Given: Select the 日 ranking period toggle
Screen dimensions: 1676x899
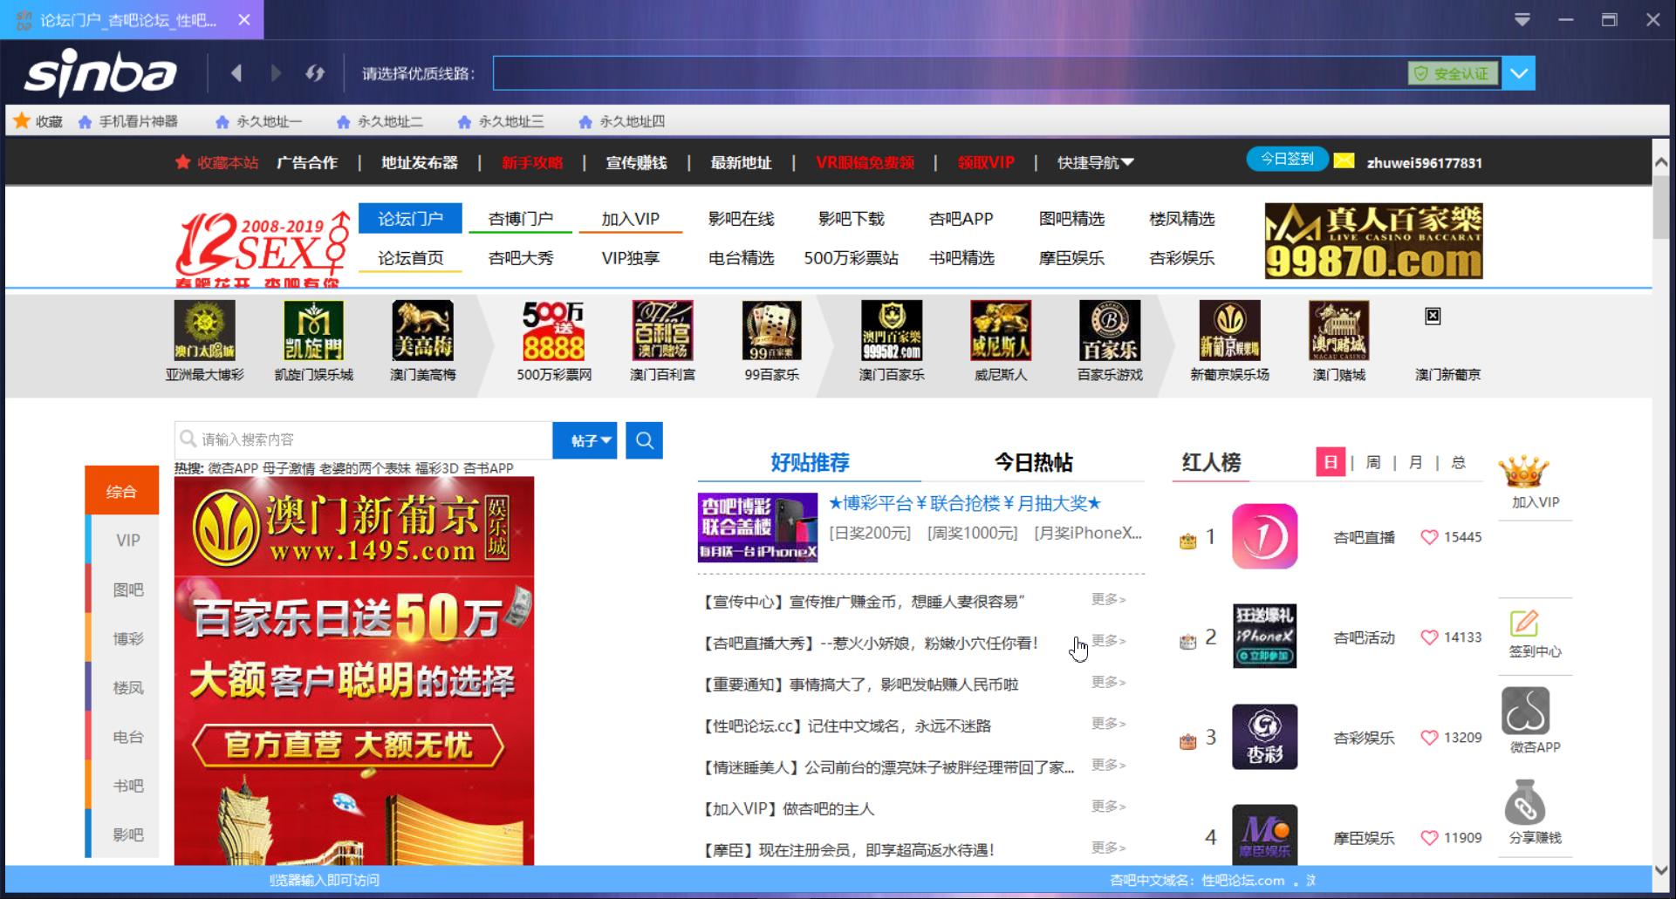Looking at the screenshot, I should 1331,462.
